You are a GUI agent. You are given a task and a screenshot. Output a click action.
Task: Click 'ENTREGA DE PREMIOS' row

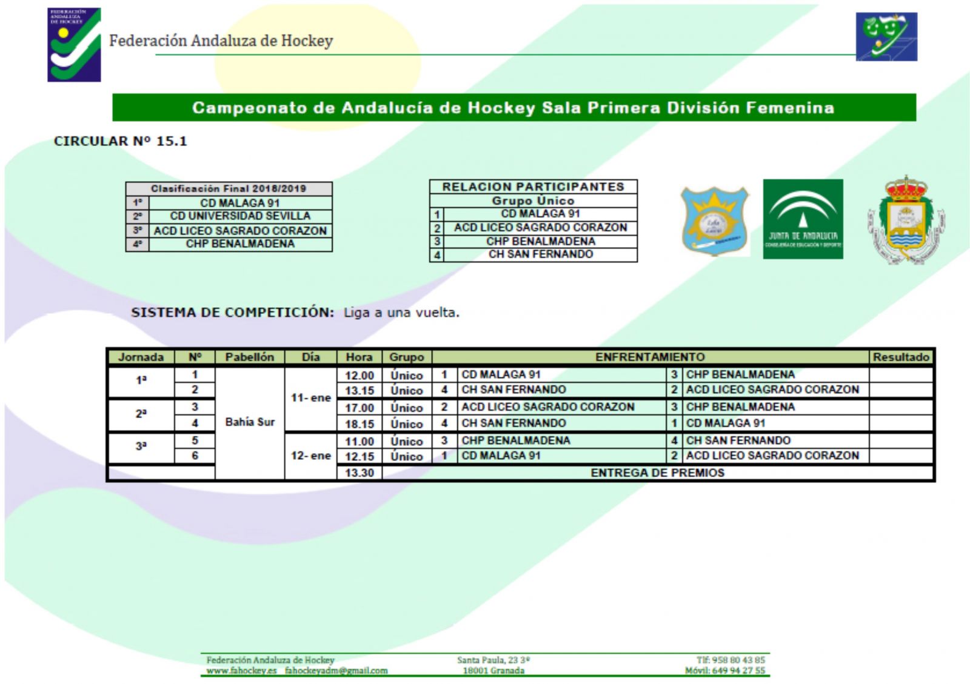[x=657, y=473]
